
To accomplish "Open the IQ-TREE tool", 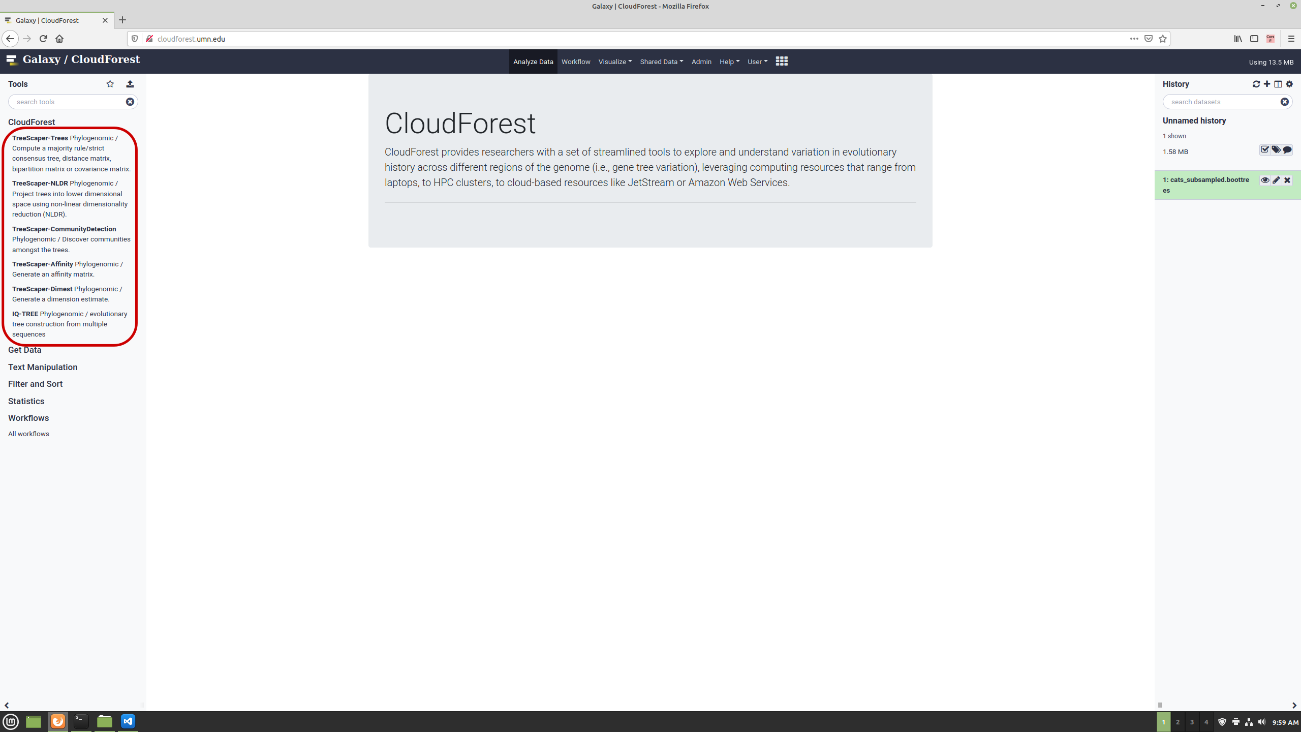I will pyautogui.click(x=25, y=314).
